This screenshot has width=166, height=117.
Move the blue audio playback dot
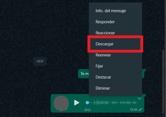(x=87, y=103)
